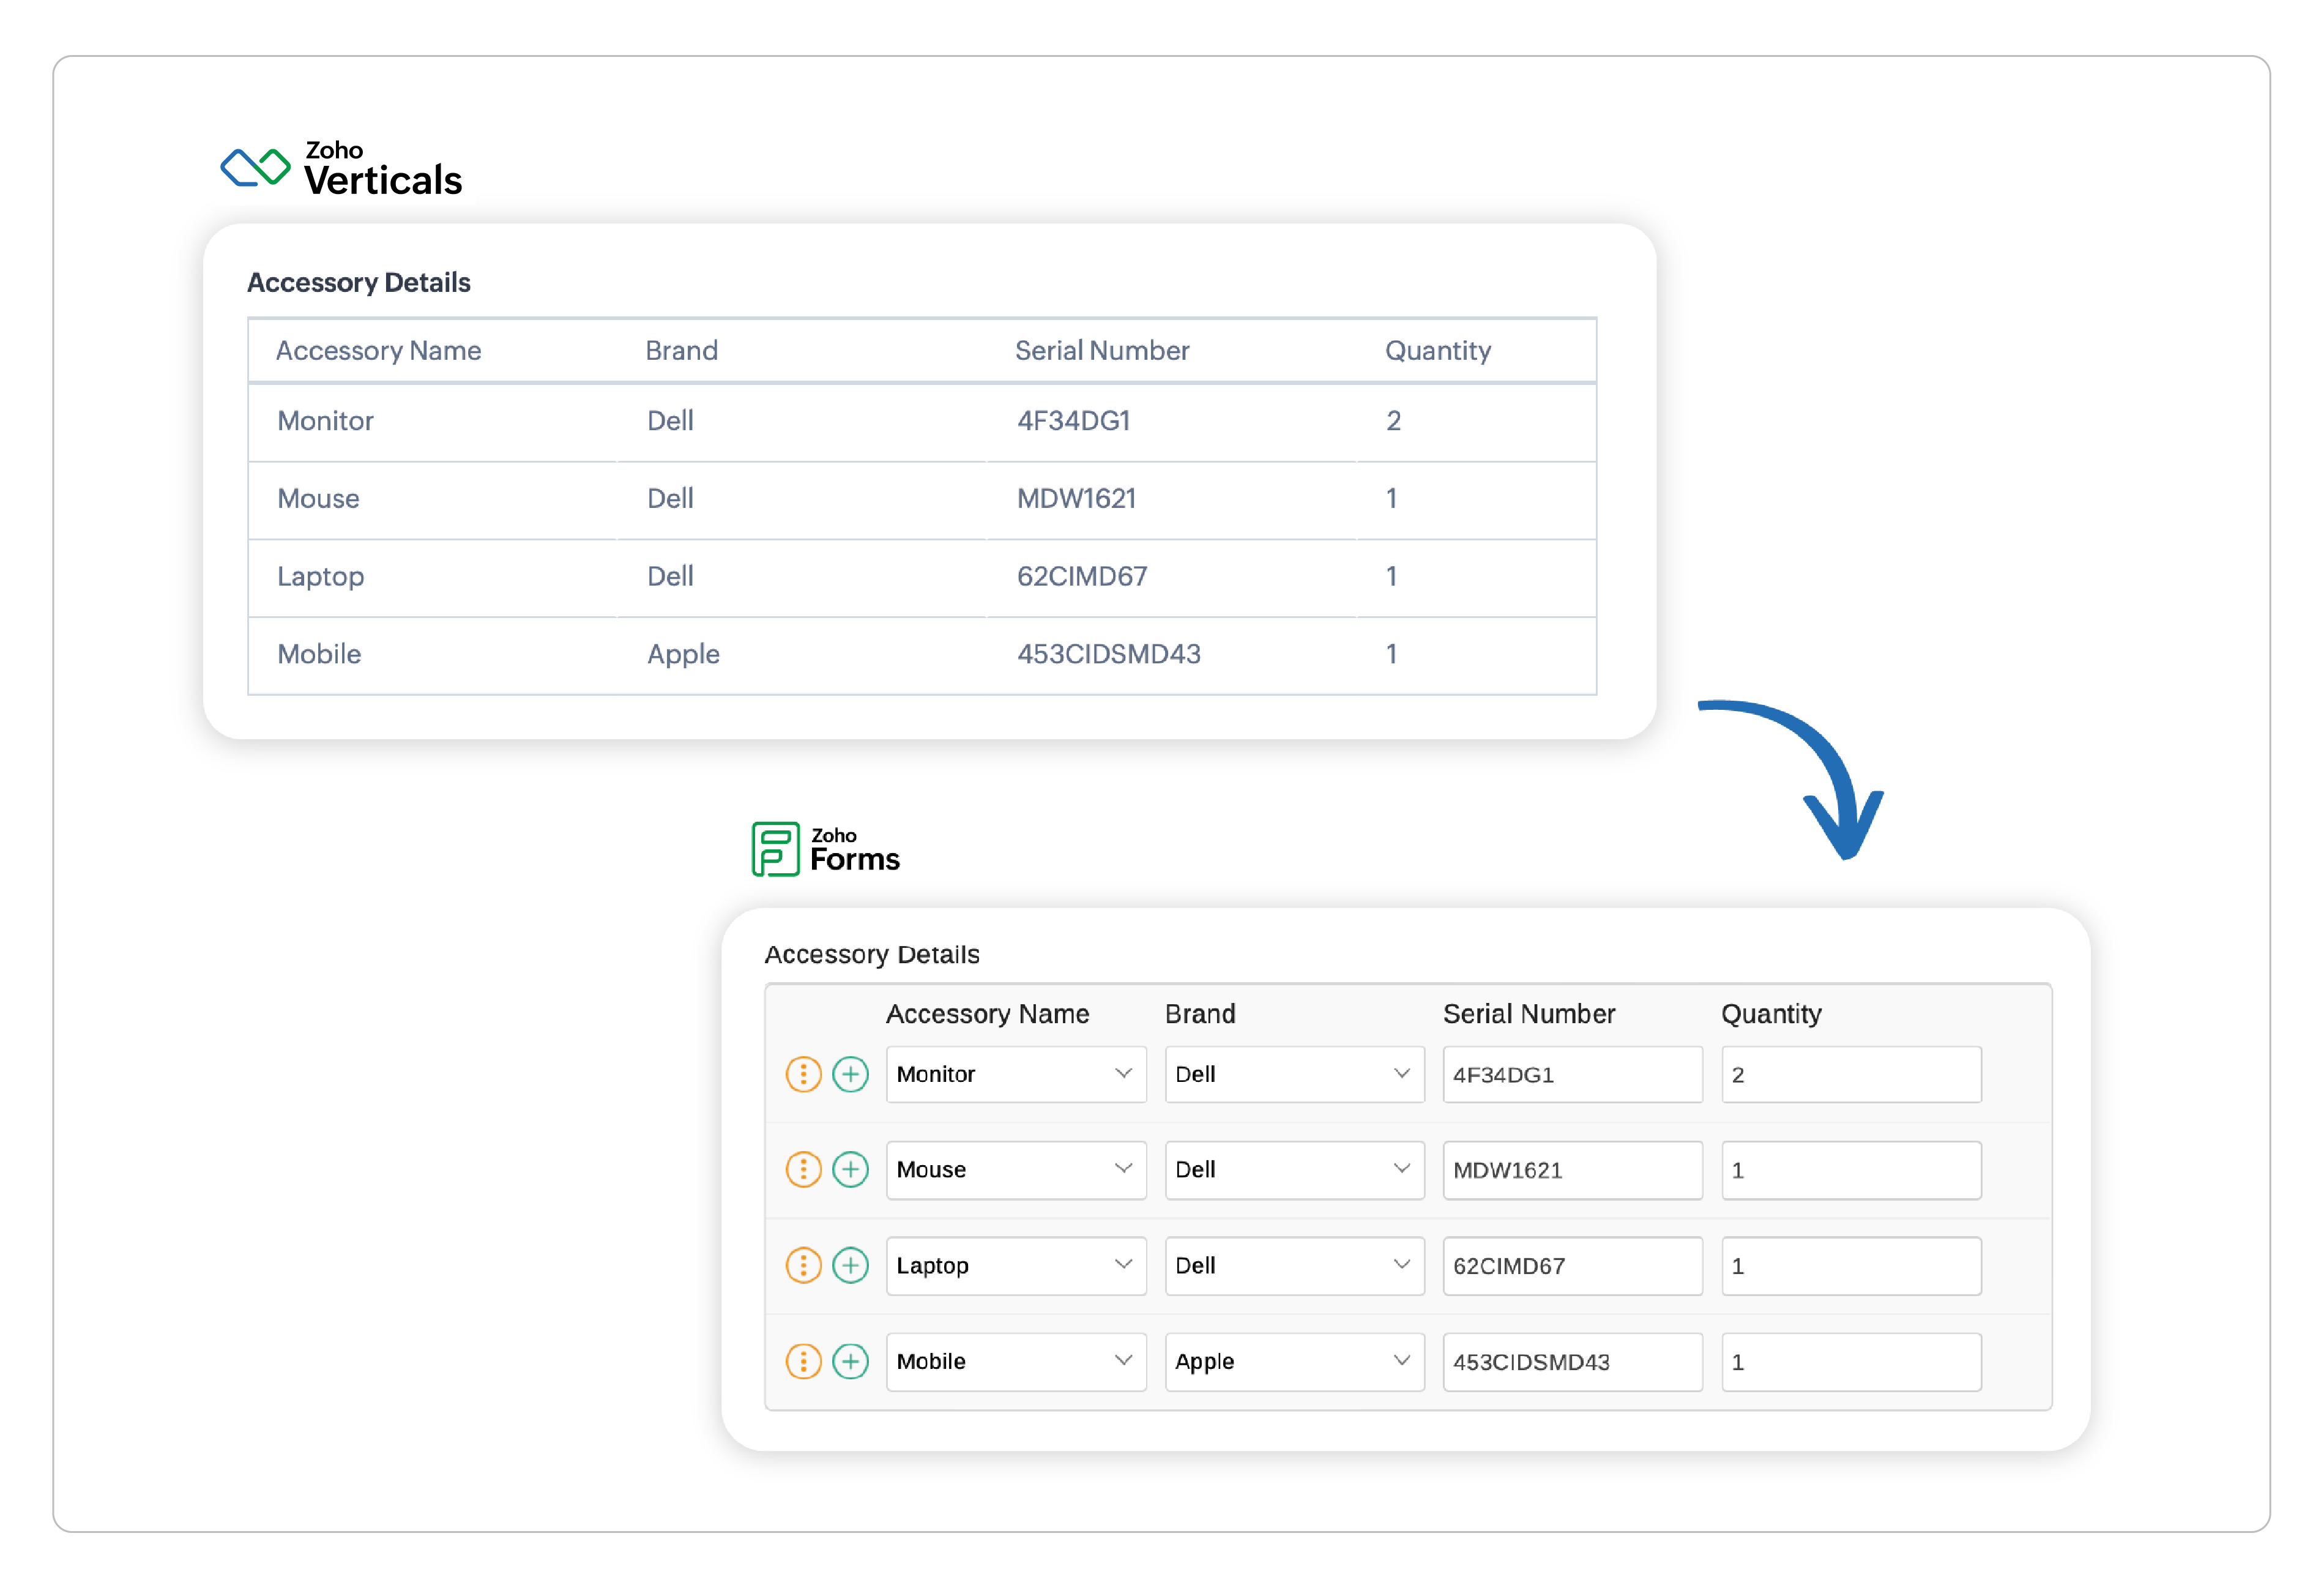
Task: Click the add row icon next to Monitor
Action: [850, 1074]
